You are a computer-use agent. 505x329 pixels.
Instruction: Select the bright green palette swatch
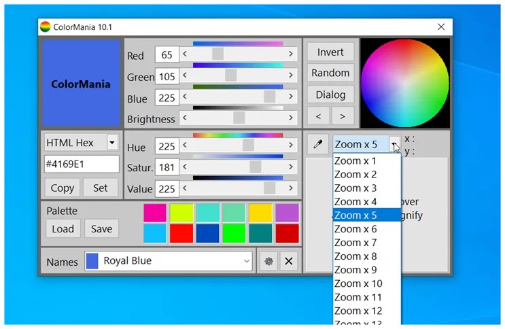[234, 233]
